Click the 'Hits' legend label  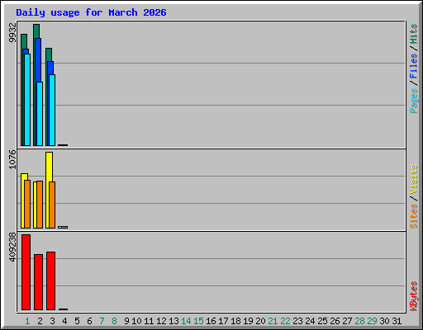point(413,34)
